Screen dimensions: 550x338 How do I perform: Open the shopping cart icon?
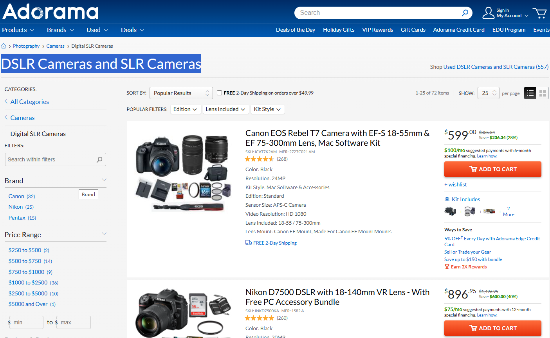[539, 13]
